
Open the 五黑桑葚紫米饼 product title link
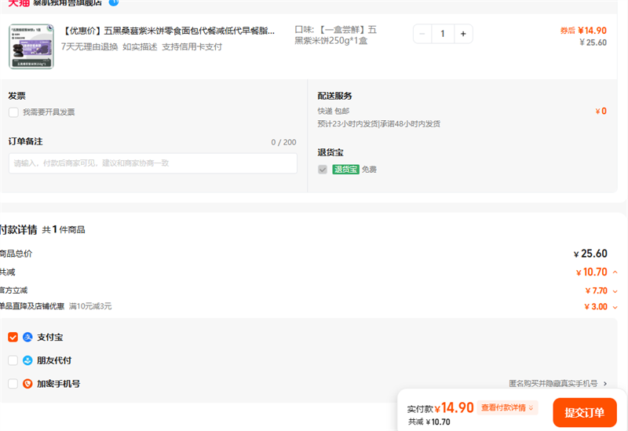click(168, 31)
